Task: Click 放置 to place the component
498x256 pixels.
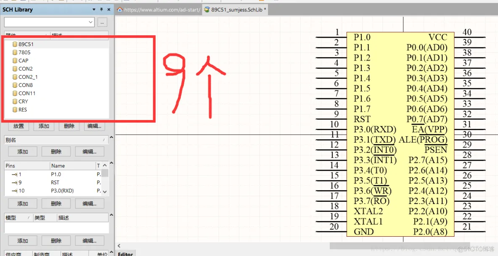Action: pos(19,126)
